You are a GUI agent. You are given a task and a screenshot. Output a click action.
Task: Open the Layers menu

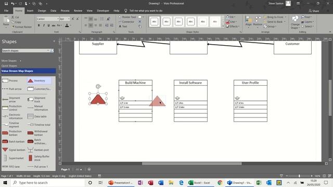click(308, 22)
